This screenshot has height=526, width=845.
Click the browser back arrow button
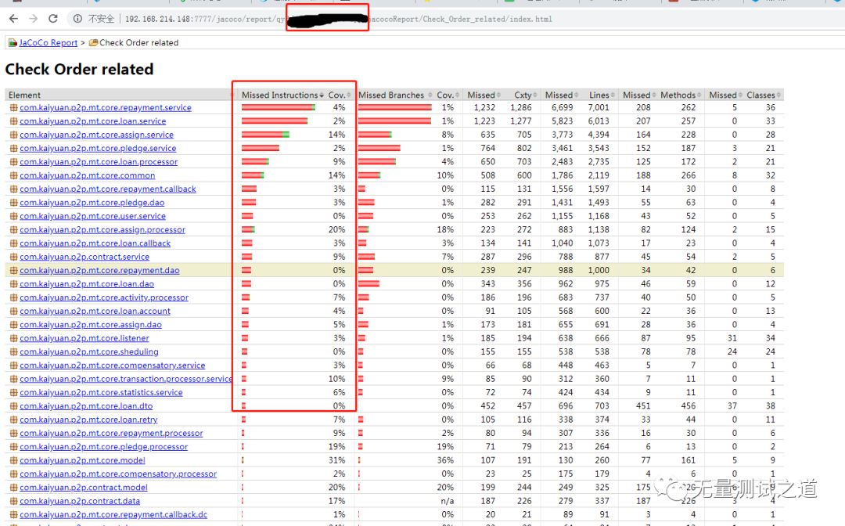(x=13, y=18)
